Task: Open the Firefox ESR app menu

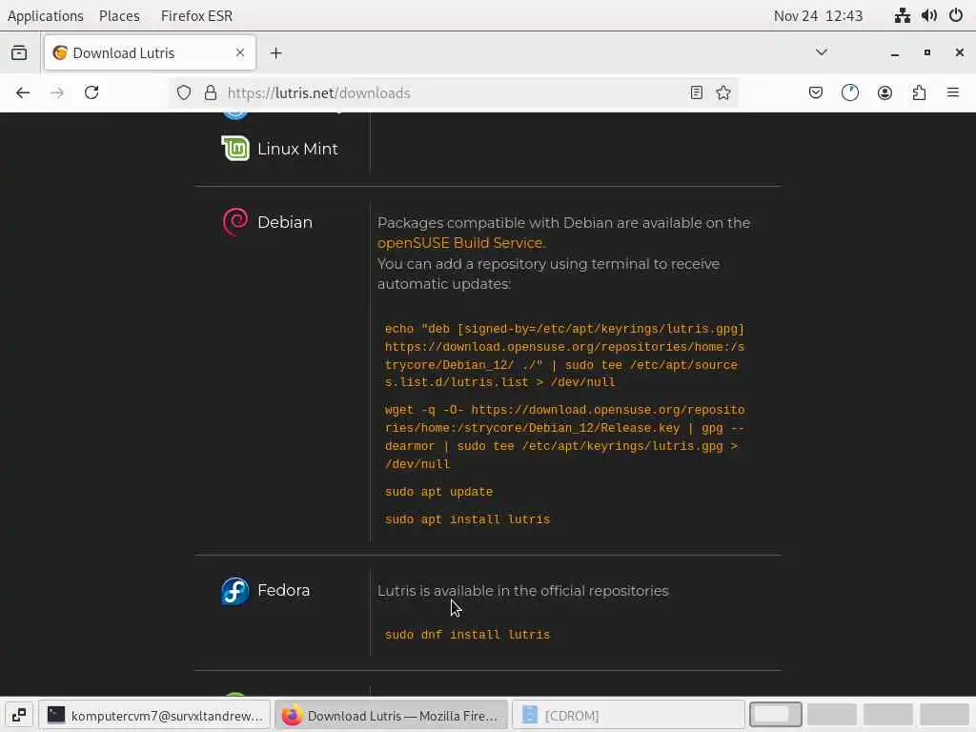Action: (x=196, y=15)
